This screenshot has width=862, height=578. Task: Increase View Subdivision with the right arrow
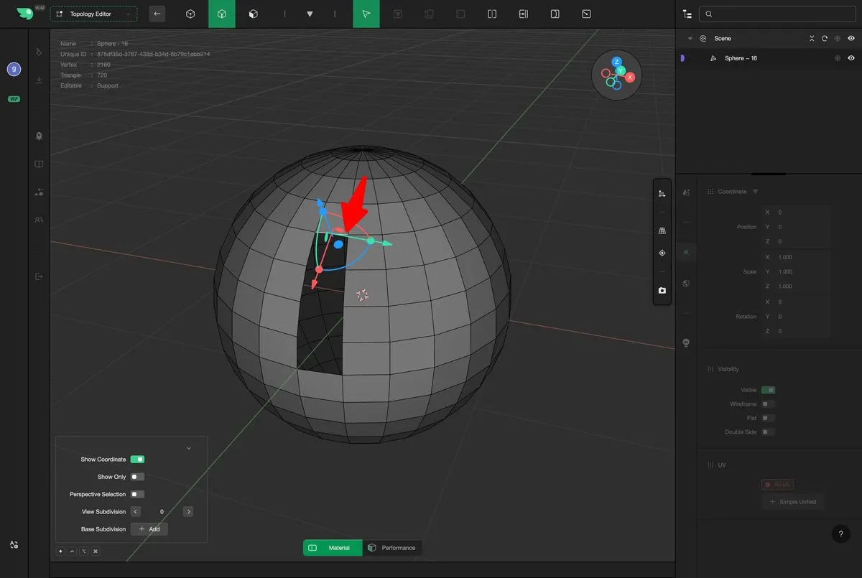(x=188, y=512)
